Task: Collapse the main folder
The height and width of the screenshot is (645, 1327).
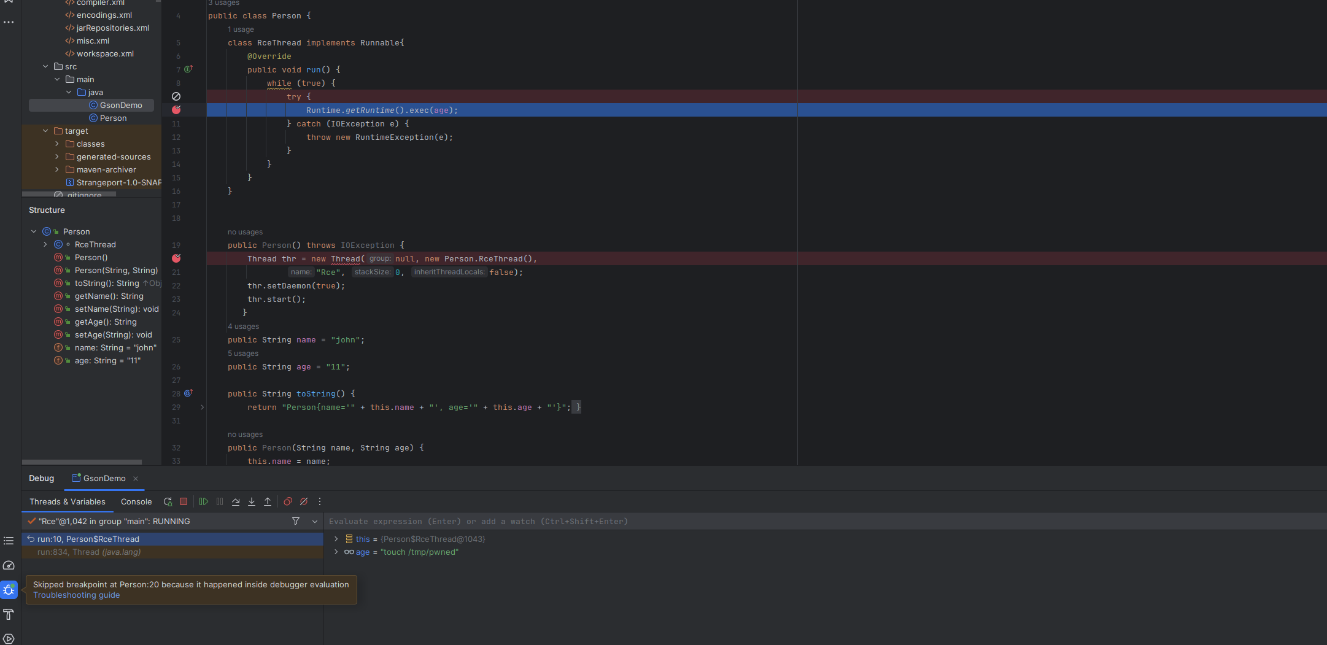Action: (x=57, y=79)
